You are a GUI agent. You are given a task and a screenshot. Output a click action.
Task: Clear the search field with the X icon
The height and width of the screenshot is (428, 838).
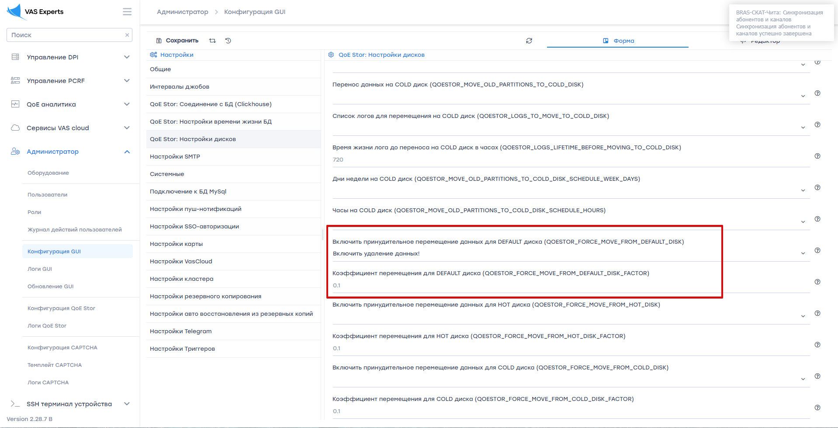coord(127,35)
